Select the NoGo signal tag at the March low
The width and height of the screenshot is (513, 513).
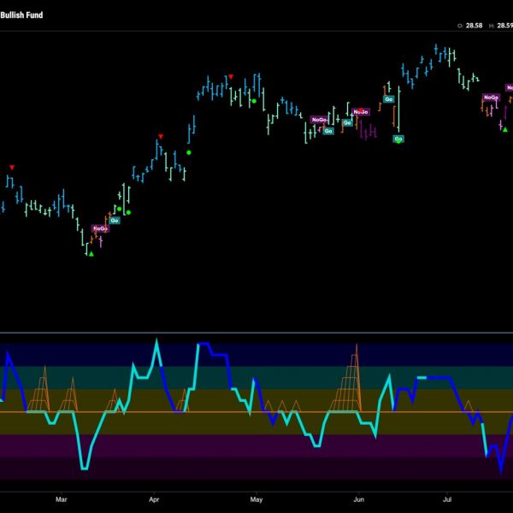[100, 228]
